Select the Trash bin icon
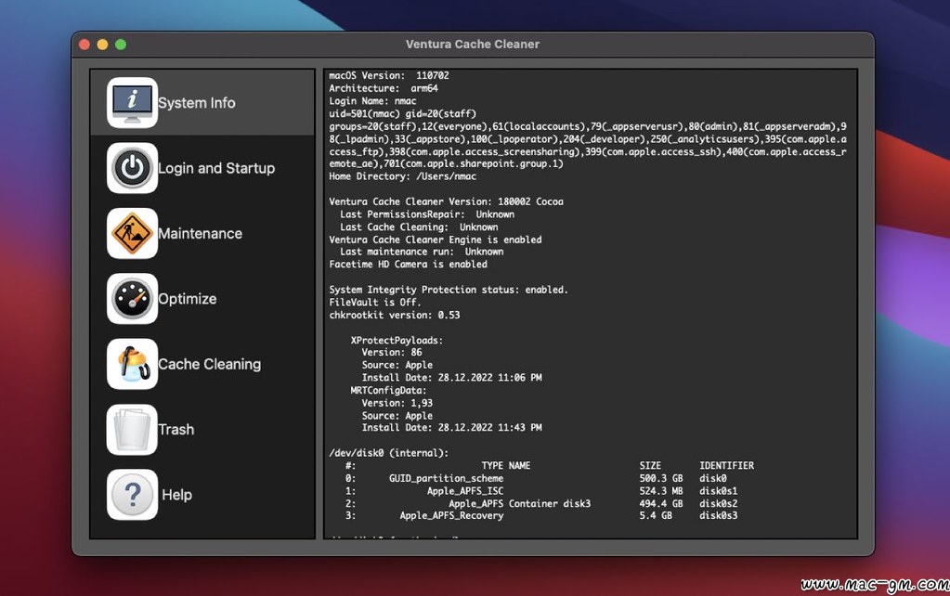The width and height of the screenshot is (950, 596). [132, 430]
